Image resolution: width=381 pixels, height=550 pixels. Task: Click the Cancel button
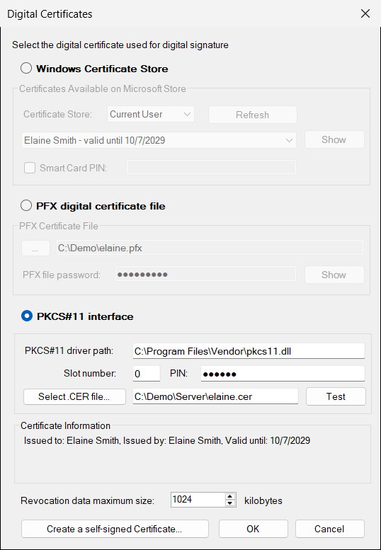pos(329,529)
